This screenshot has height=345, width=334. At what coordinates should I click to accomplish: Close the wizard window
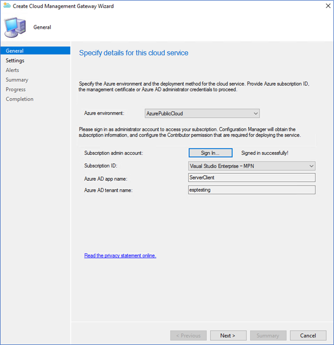(328, 6)
